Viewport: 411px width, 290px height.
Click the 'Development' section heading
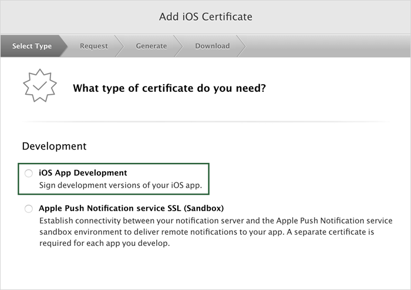point(54,146)
